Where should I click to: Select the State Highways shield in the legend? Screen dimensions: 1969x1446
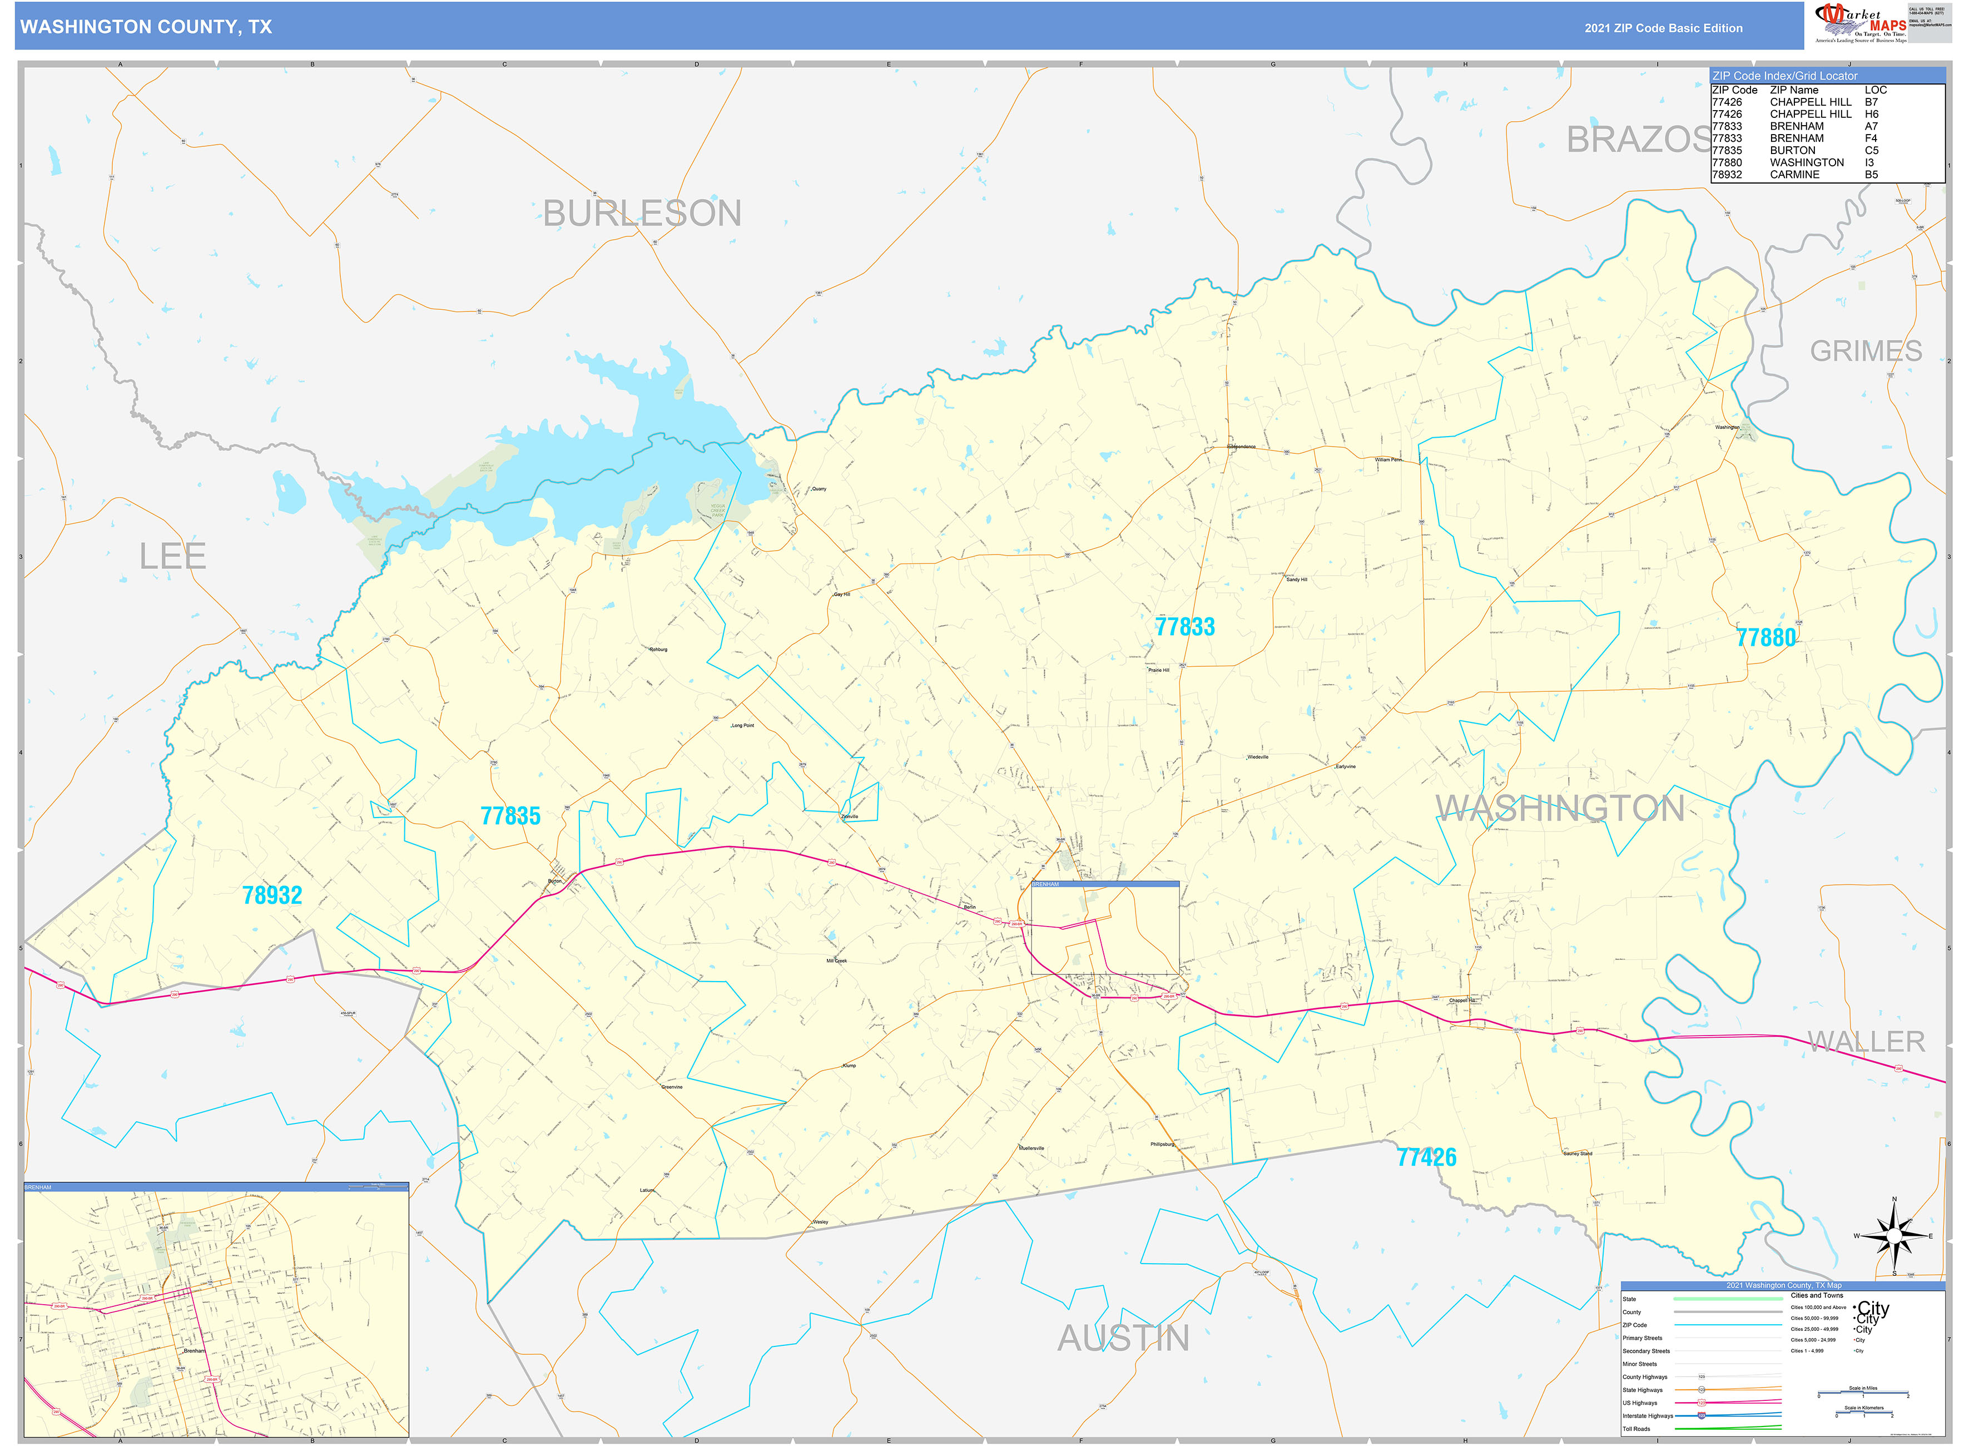pos(1701,1390)
